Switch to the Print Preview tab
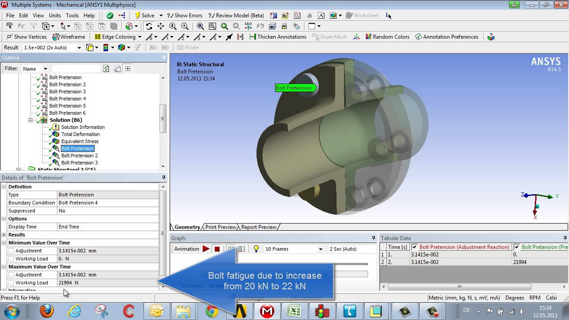This screenshot has width=569, height=320. (x=220, y=227)
